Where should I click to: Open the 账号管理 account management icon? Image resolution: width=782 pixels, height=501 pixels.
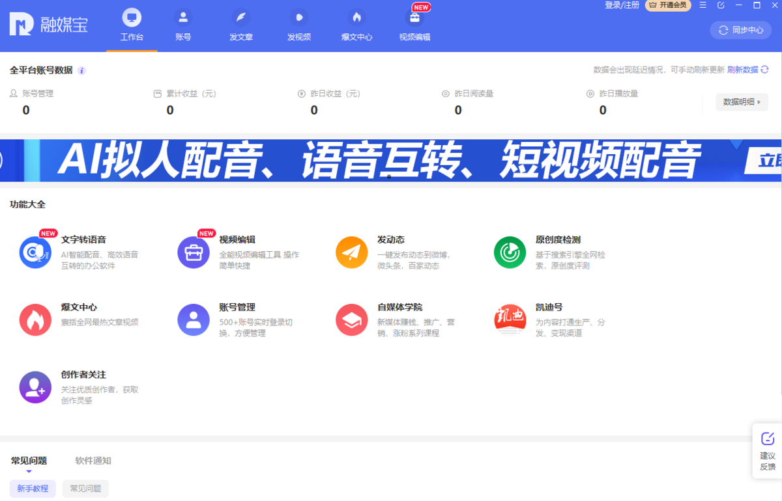tap(194, 319)
